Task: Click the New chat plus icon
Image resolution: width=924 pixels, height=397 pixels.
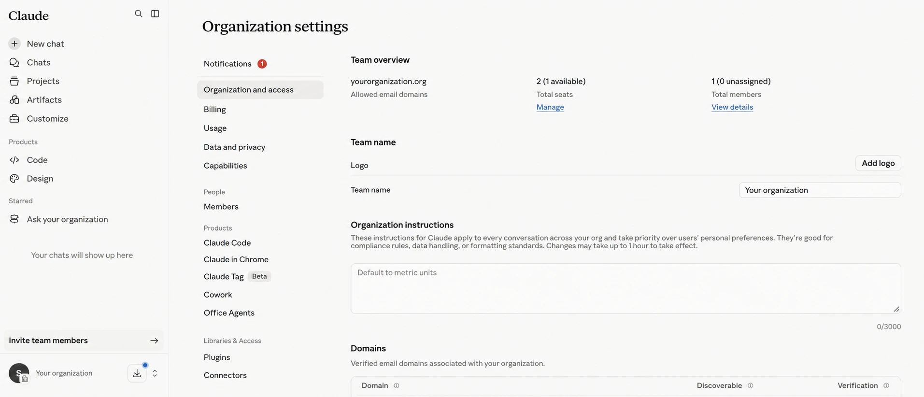Action: pos(14,43)
